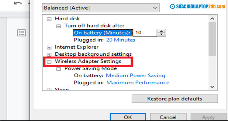The image size is (228, 121).
Task: Click the Plugged in 20 Minutes value
Action: tap(121, 40)
